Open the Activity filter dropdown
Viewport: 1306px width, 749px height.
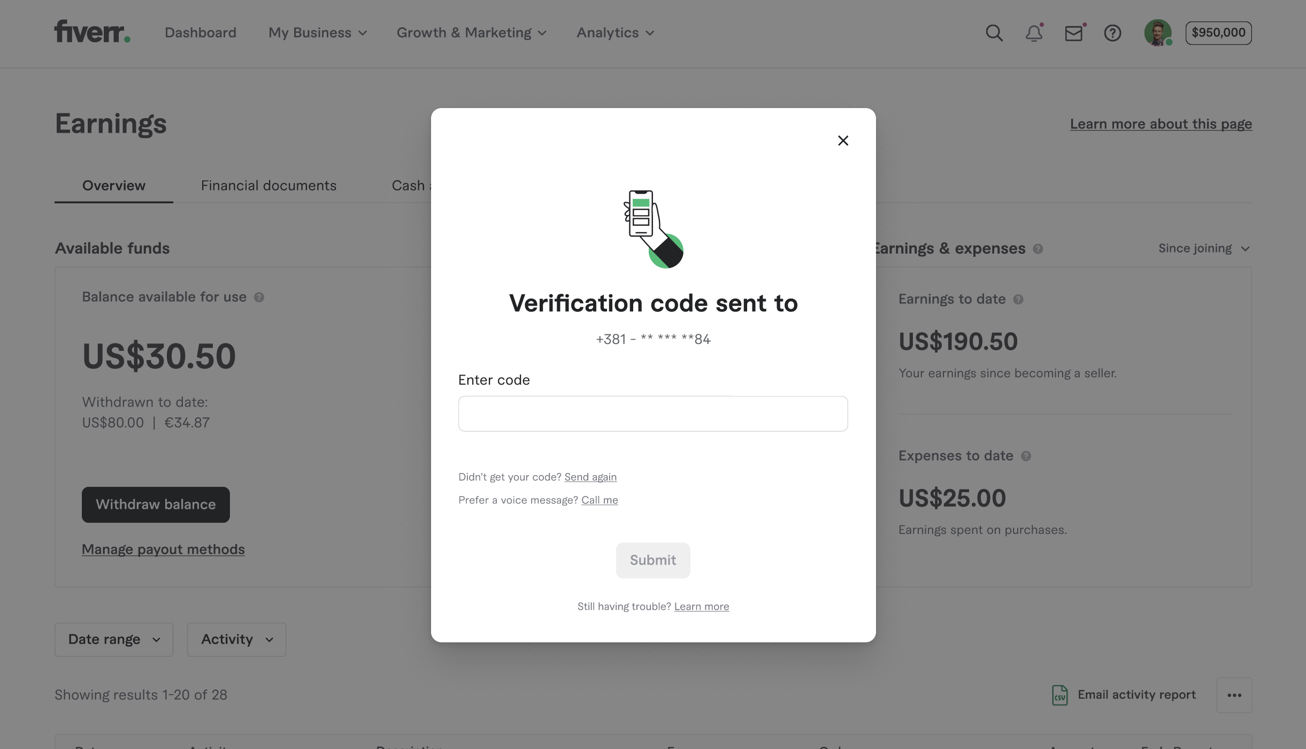(x=236, y=639)
